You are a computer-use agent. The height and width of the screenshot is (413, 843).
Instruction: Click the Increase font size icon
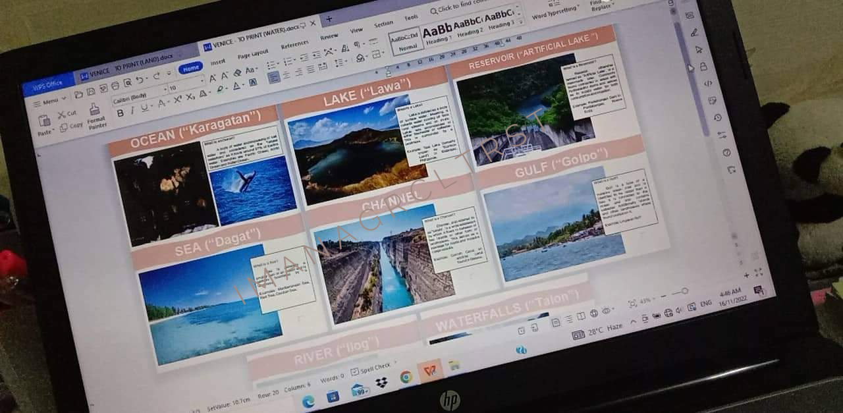(x=213, y=78)
